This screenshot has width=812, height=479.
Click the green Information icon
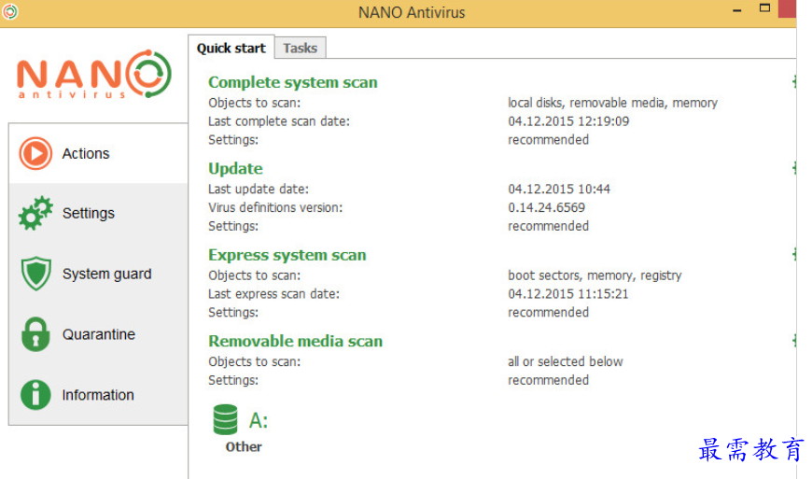click(35, 395)
